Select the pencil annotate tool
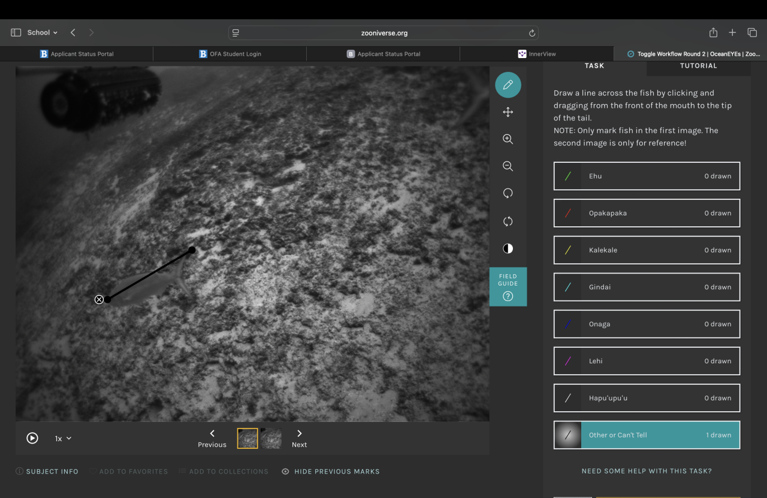 pos(508,85)
